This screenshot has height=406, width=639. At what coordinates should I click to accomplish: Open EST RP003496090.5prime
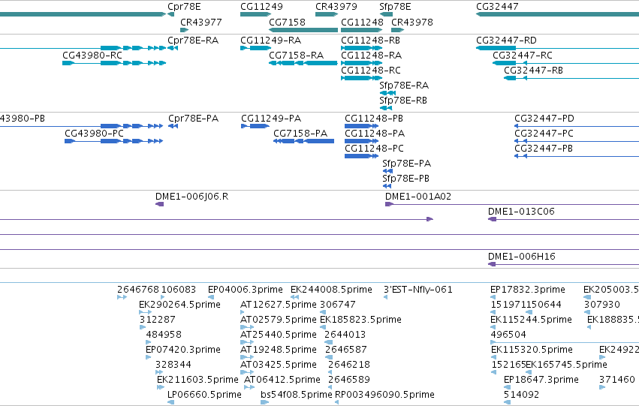click(384, 395)
